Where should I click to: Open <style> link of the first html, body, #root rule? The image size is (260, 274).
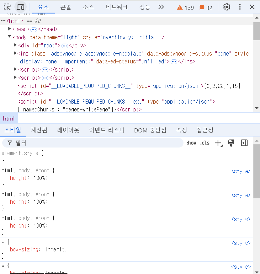click(x=241, y=171)
